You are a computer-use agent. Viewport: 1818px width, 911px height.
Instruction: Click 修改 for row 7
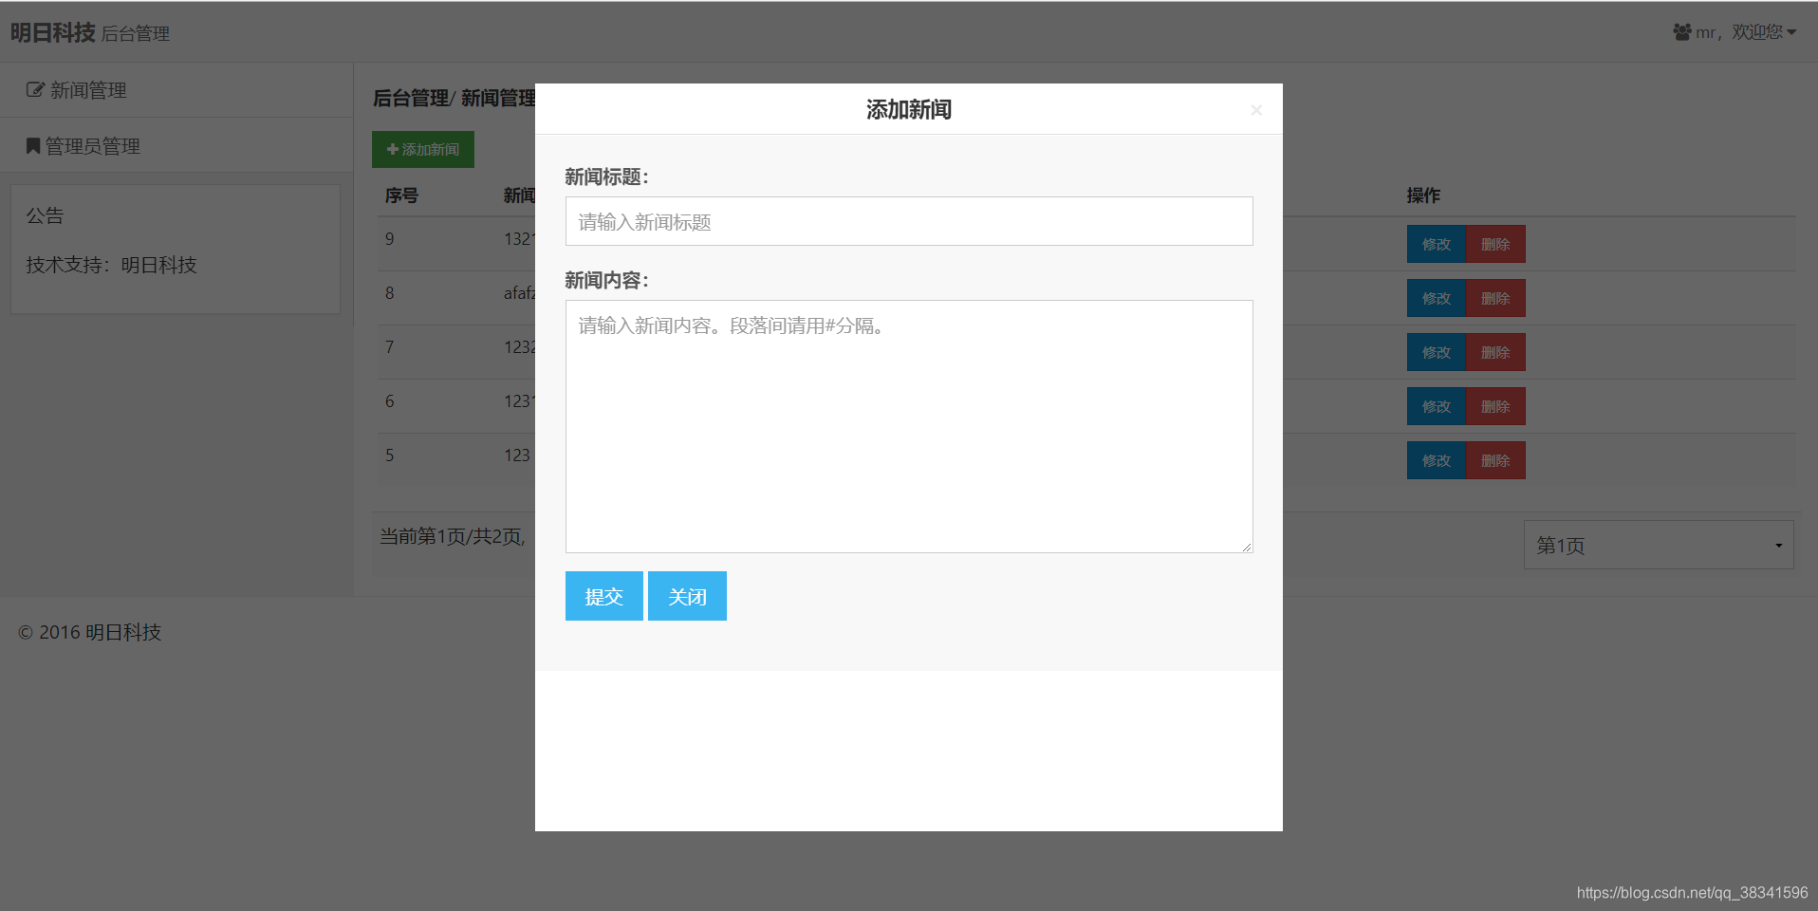point(1437,352)
